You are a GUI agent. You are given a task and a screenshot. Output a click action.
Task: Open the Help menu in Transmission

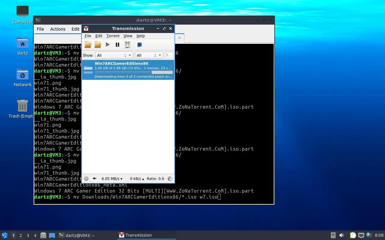coord(140,36)
